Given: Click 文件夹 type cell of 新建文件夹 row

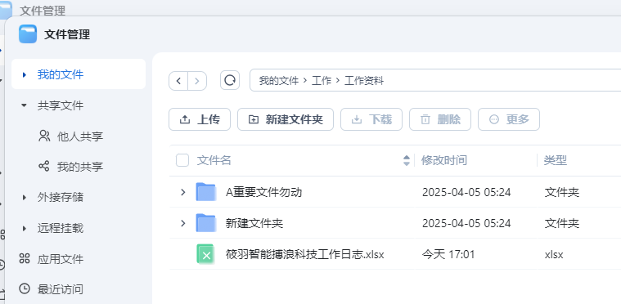Looking at the screenshot, I should pos(562,223).
